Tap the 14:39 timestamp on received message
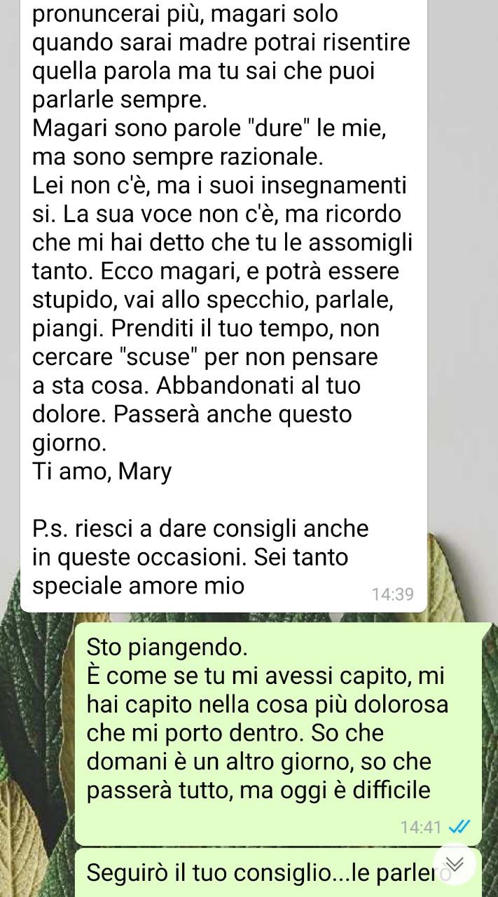498x897 pixels. click(x=393, y=595)
